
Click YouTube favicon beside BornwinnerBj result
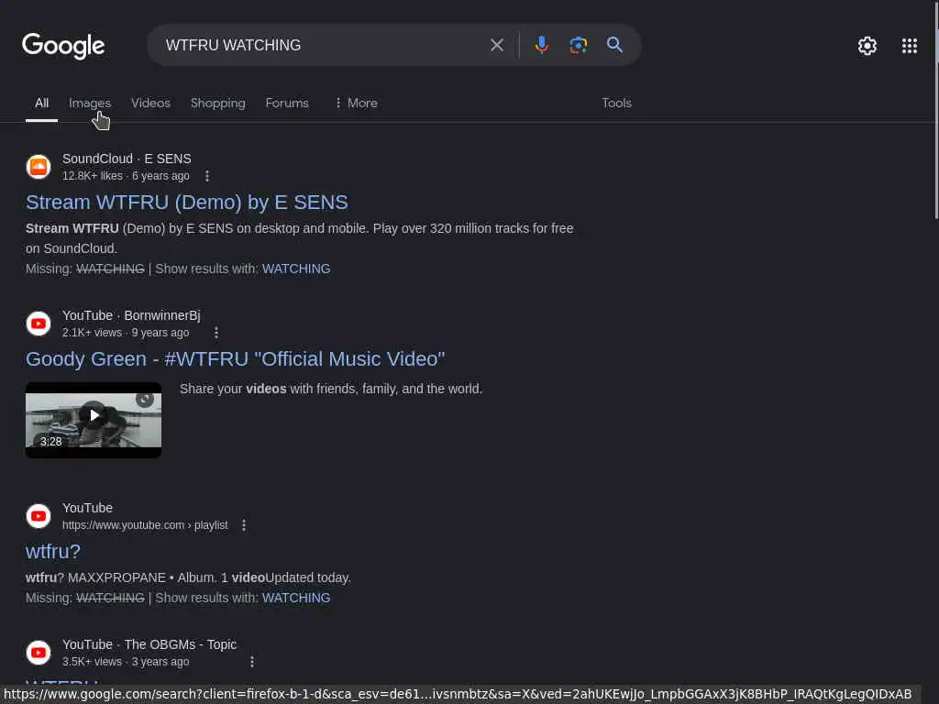(39, 324)
